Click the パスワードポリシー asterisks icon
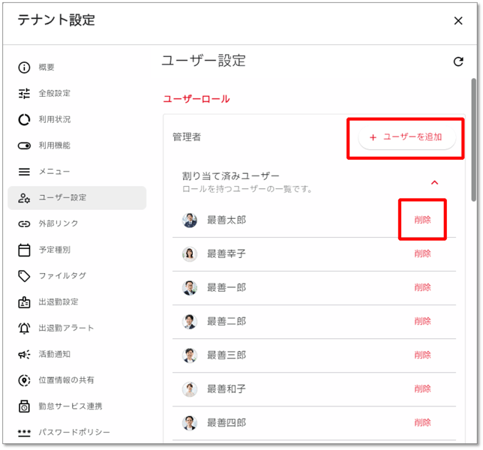 24,433
